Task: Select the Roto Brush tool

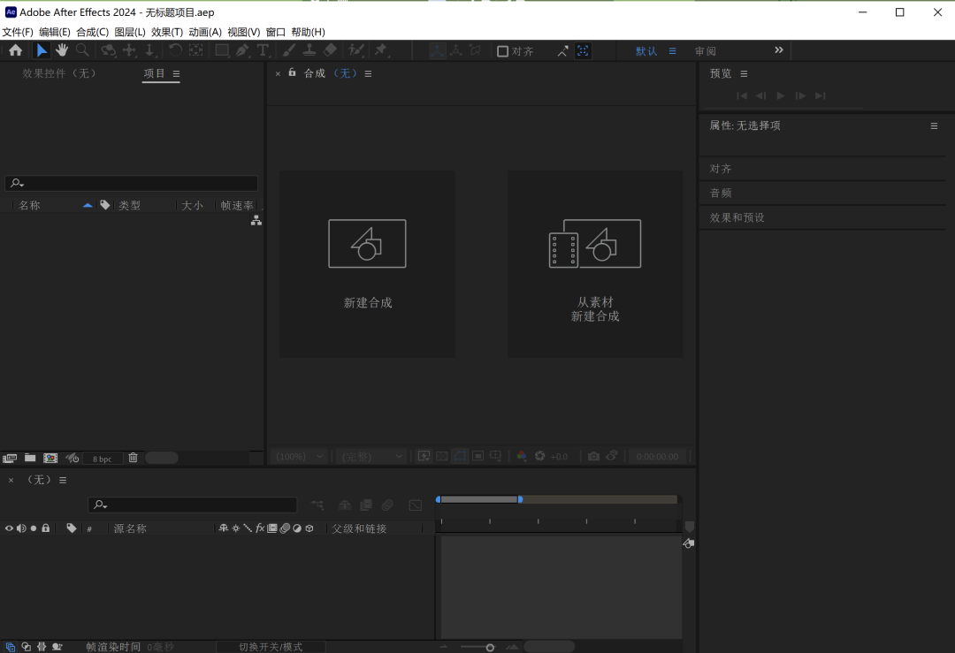Action: click(x=356, y=50)
